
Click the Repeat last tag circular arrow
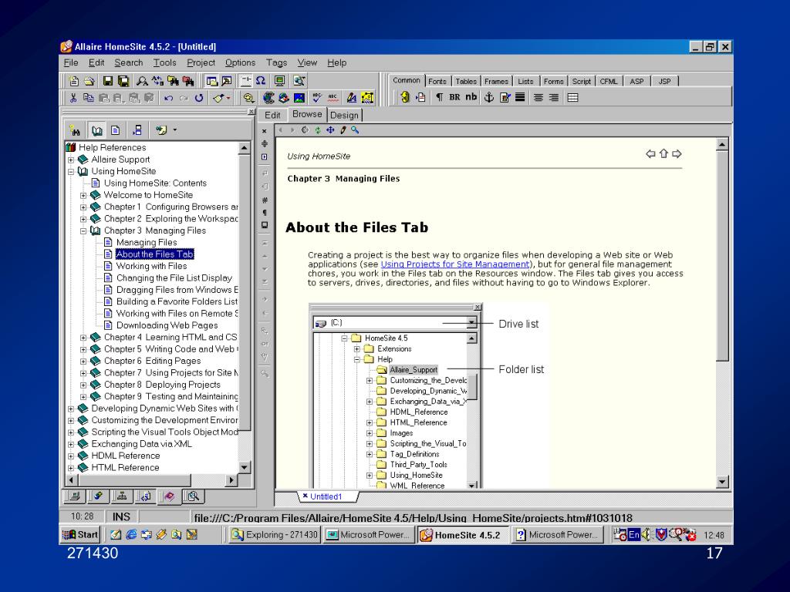pos(199,98)
